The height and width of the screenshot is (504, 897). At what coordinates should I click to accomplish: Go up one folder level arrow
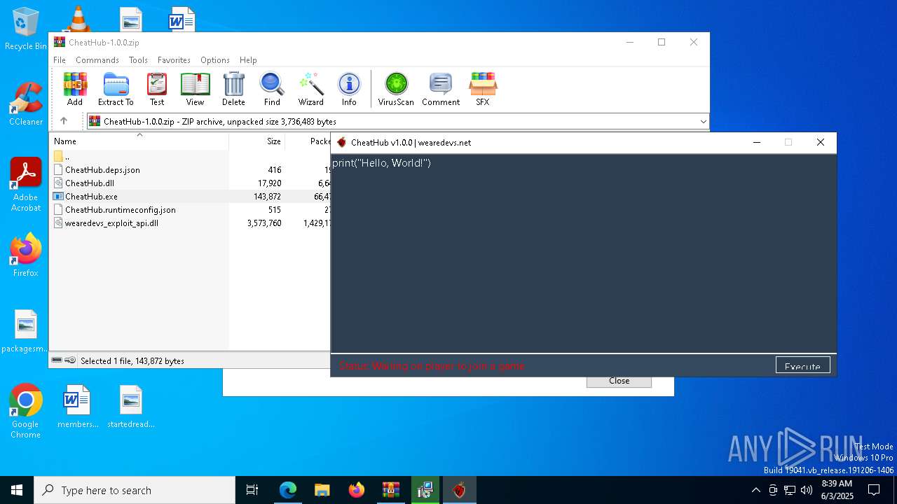point(64,121)
